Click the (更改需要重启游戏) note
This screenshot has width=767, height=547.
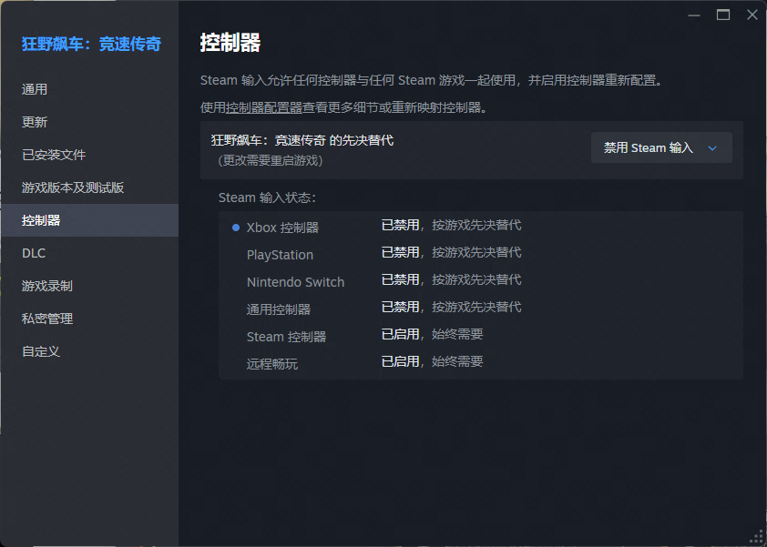click(x=271, y=161)
